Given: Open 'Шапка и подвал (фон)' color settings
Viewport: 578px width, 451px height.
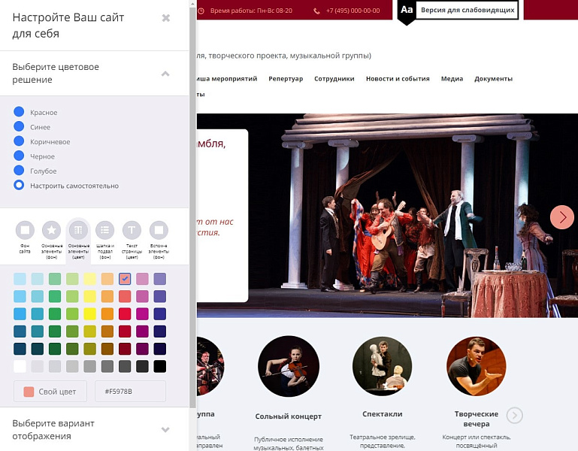Looking at the screenshot, I should pyautogui.click(x=105, y=230).
